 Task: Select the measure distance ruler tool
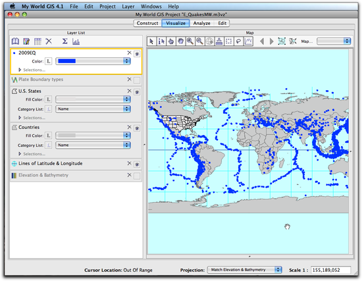coord(219,41)
